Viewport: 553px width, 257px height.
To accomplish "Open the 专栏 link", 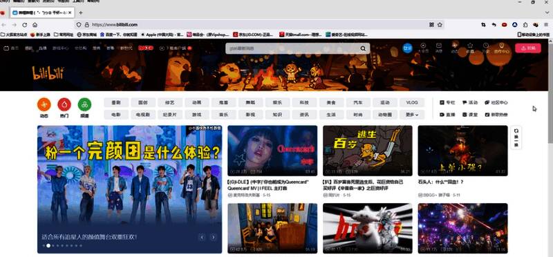I will pos(447,102).
